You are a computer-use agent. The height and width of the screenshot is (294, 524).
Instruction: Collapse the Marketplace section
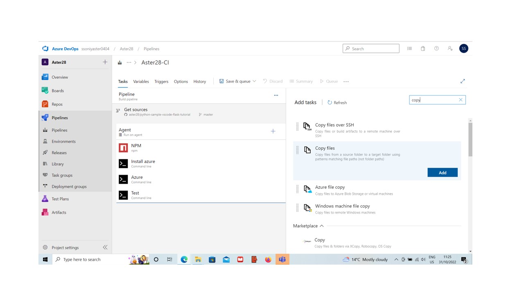[322, 226]
